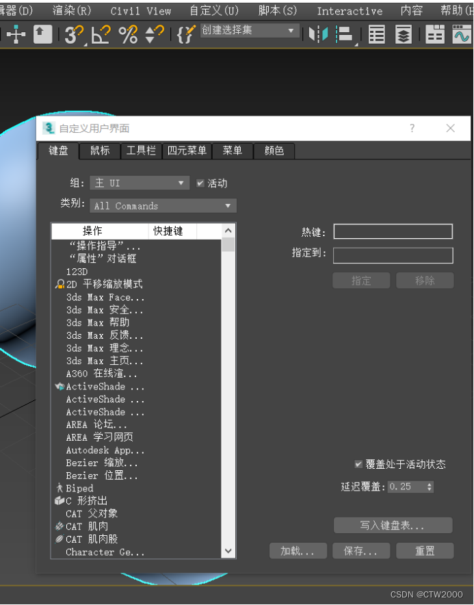The image size is (474, 605).
Task: Click the action list scrollbar down arrow
Action: point(228,551)
